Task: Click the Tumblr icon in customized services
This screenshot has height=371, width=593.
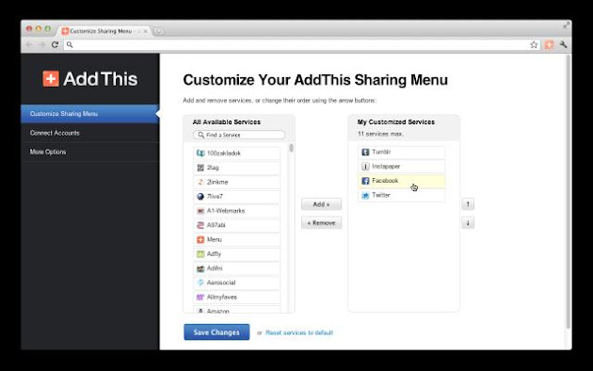Action: pyautogui.click(x=365, y=152)
